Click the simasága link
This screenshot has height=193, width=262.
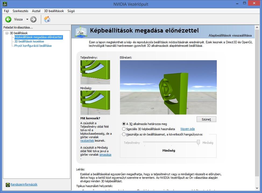105,155
